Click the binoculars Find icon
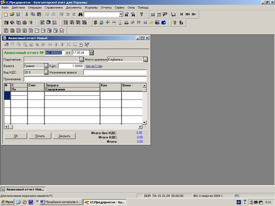 pos(80,14)
